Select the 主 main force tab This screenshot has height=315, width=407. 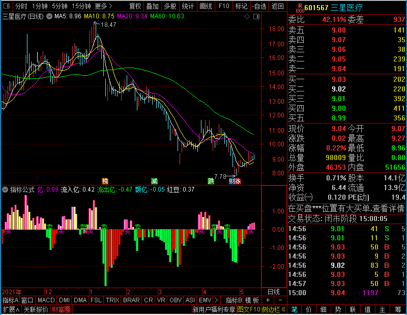[x=383, y=309]
